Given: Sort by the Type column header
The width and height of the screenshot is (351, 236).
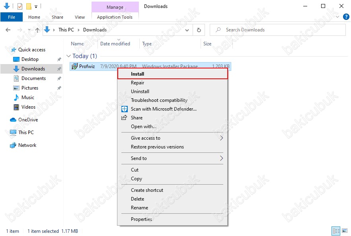Looking at the screenshot, I should (x=147, y=44).
